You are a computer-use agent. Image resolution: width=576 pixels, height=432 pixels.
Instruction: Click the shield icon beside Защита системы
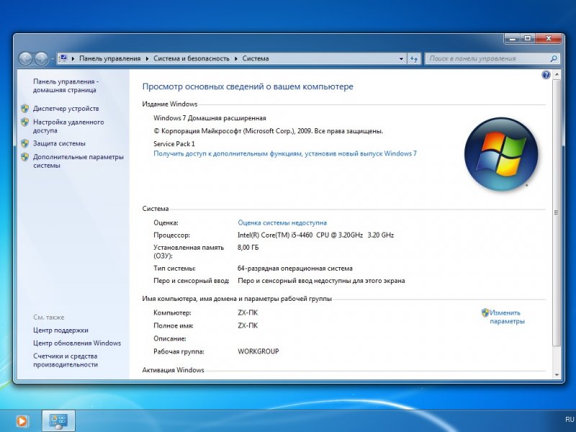[x=25, y=143]
